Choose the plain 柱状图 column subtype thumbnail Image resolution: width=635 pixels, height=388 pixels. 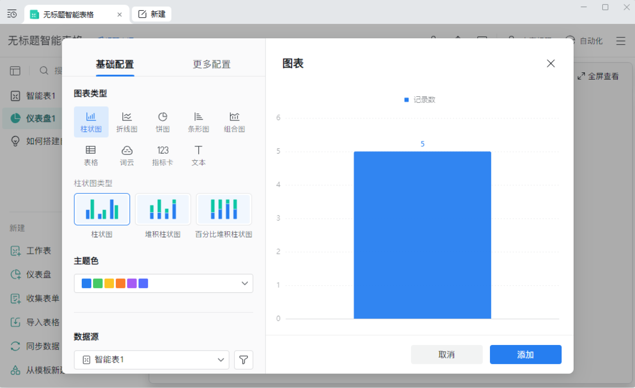[x=102, y=209]
